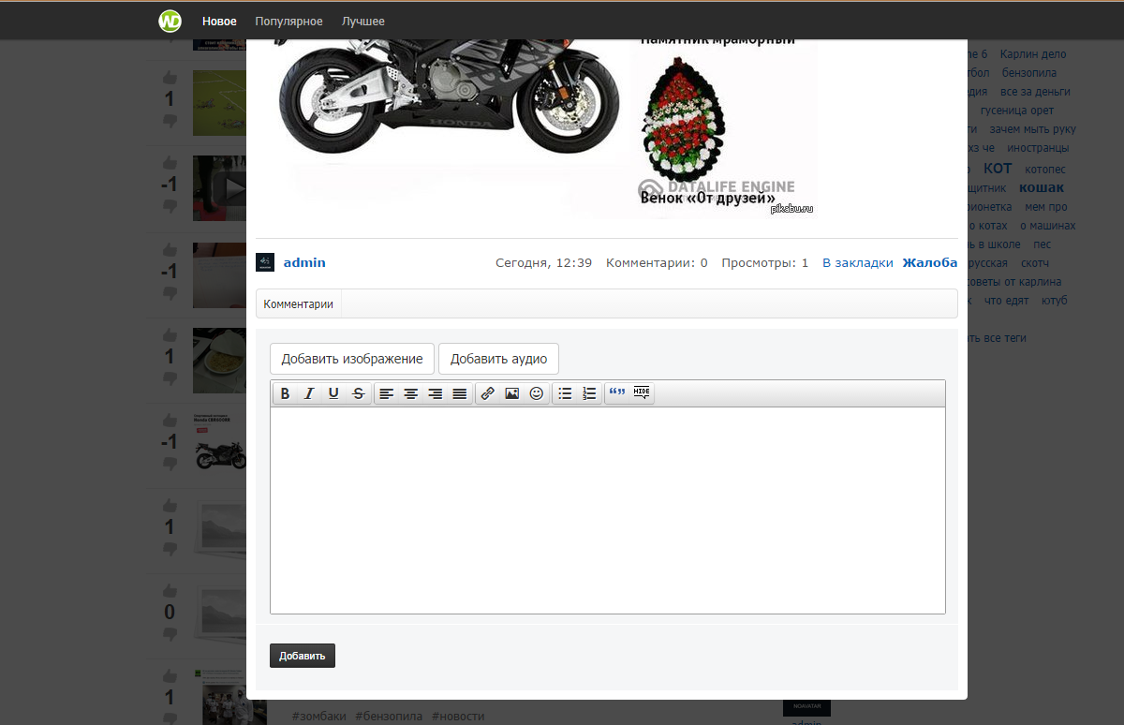Click the иностранцы tag
Viewport: 1124px width, 725px height.
click(1038, 148)
